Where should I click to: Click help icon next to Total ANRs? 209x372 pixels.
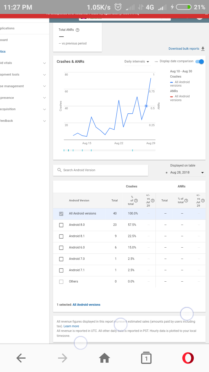[78, 30]
